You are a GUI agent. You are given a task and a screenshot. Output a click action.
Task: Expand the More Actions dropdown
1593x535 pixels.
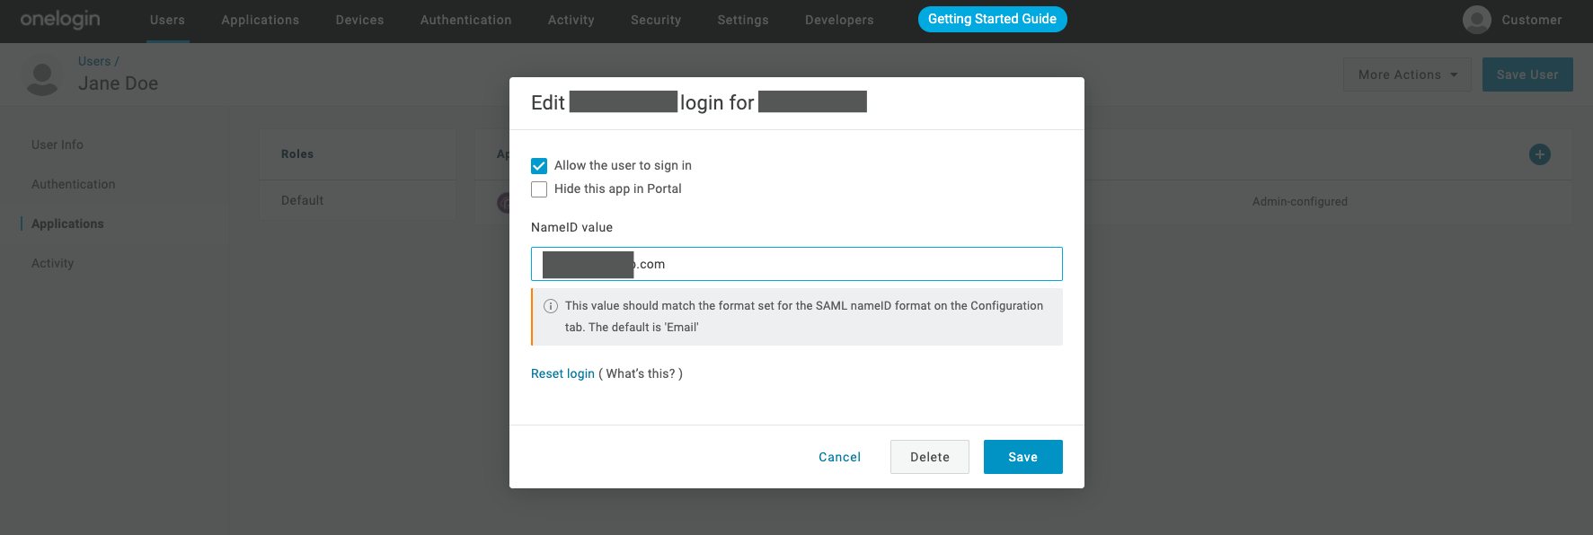point(1406,75)
